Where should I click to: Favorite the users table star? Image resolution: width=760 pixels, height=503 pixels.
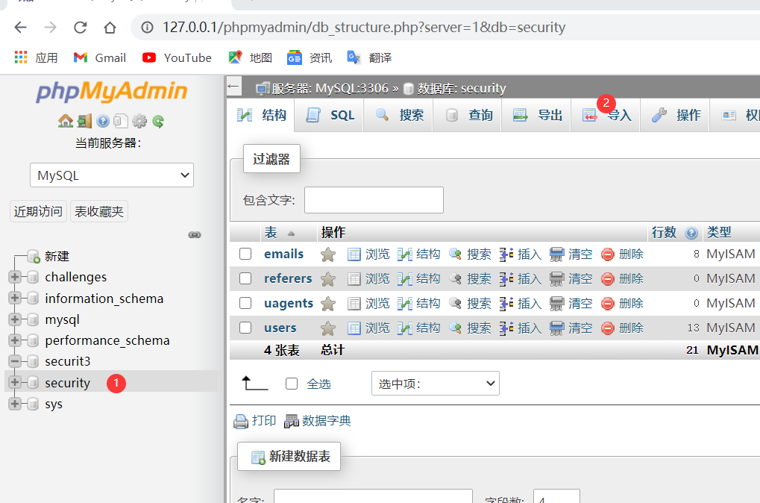(x=328, y=328)
